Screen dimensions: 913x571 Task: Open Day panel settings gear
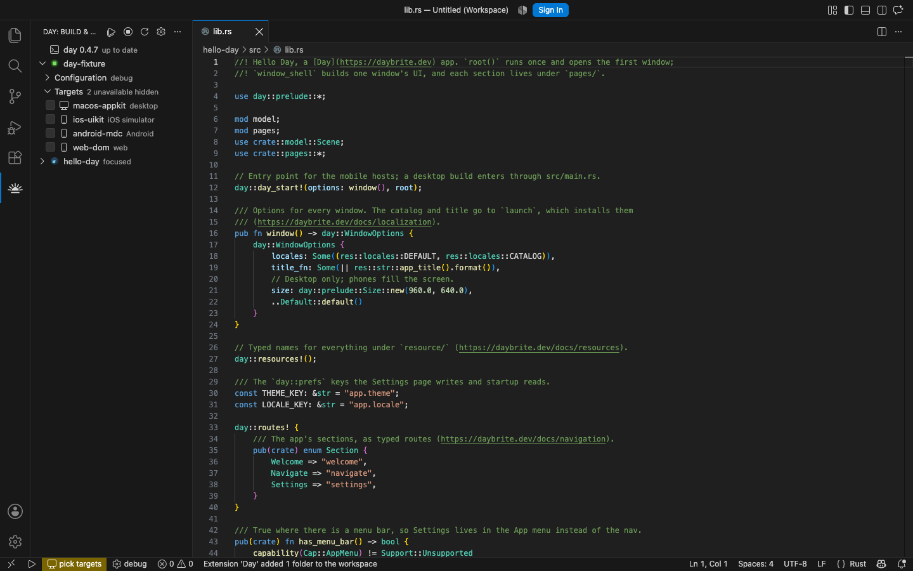pyautogui.click(x=161, y=32)
